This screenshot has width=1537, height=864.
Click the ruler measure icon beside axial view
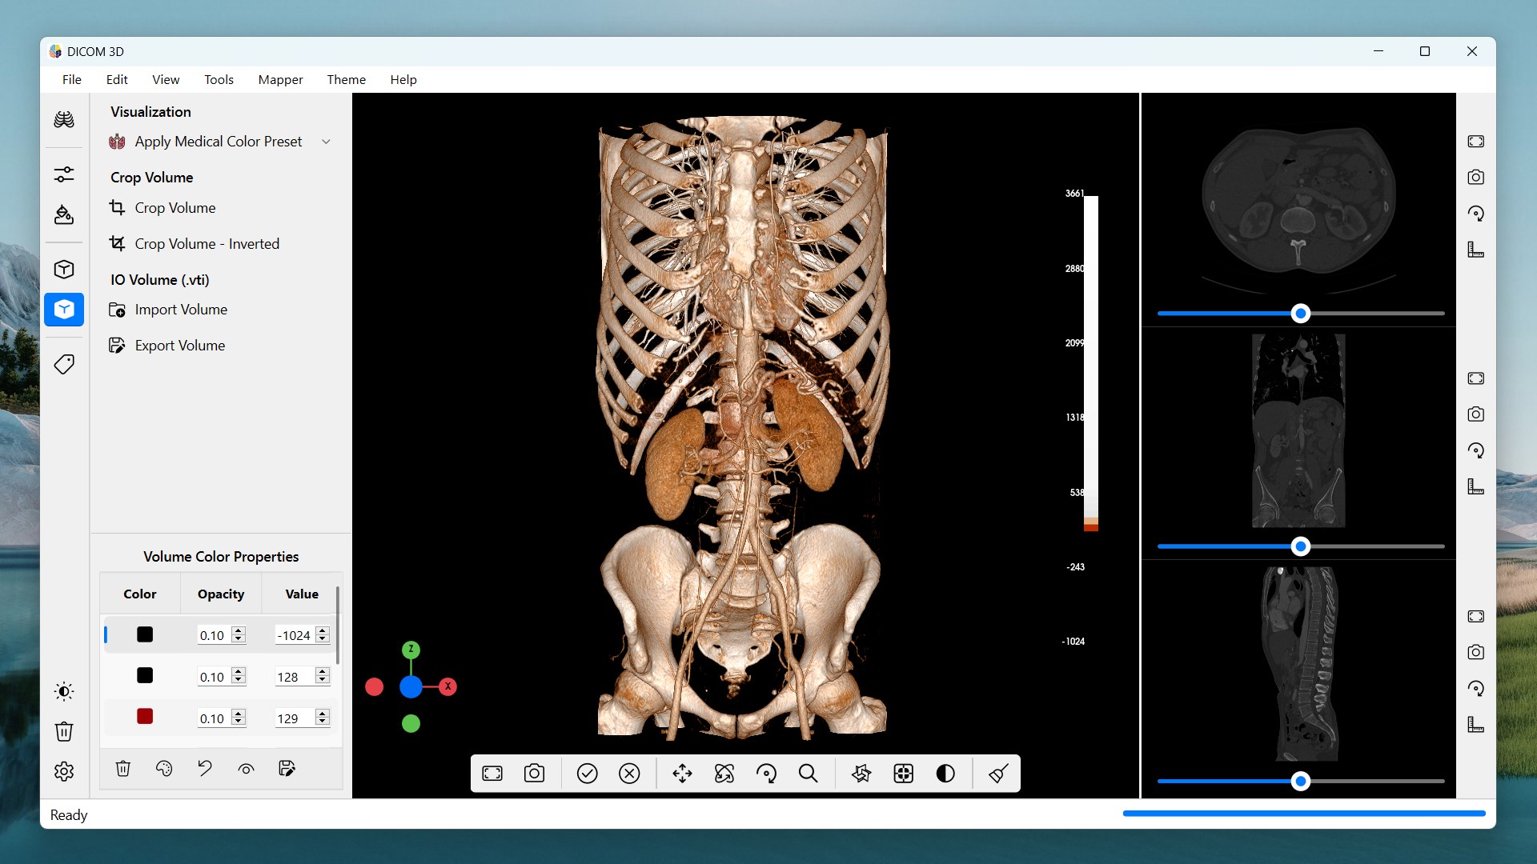(x=1475, y=250)
